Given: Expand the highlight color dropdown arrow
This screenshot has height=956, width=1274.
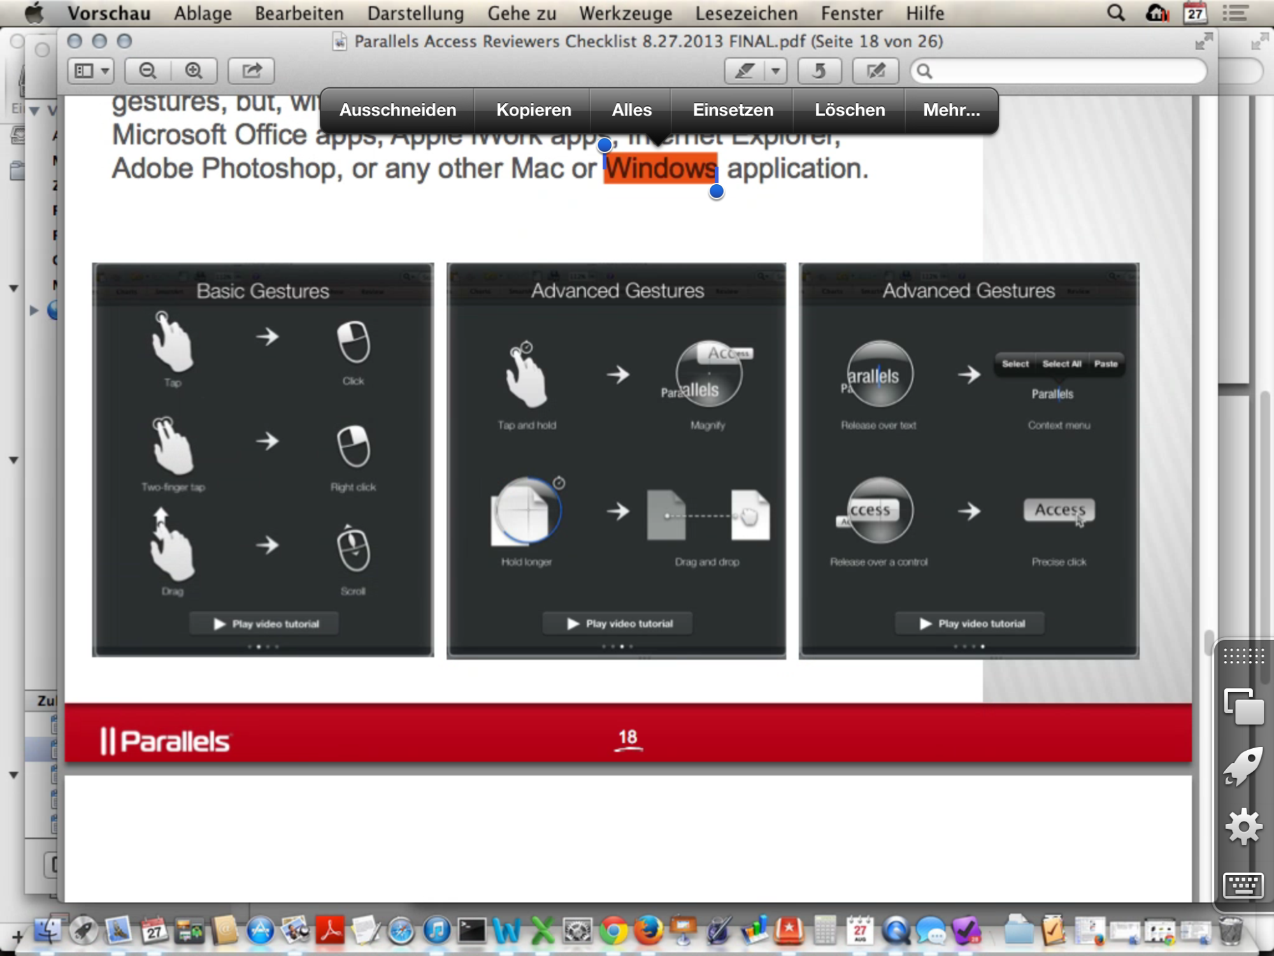Looking at the screenshot, I should pyautogui.click(x=775, y=70).
